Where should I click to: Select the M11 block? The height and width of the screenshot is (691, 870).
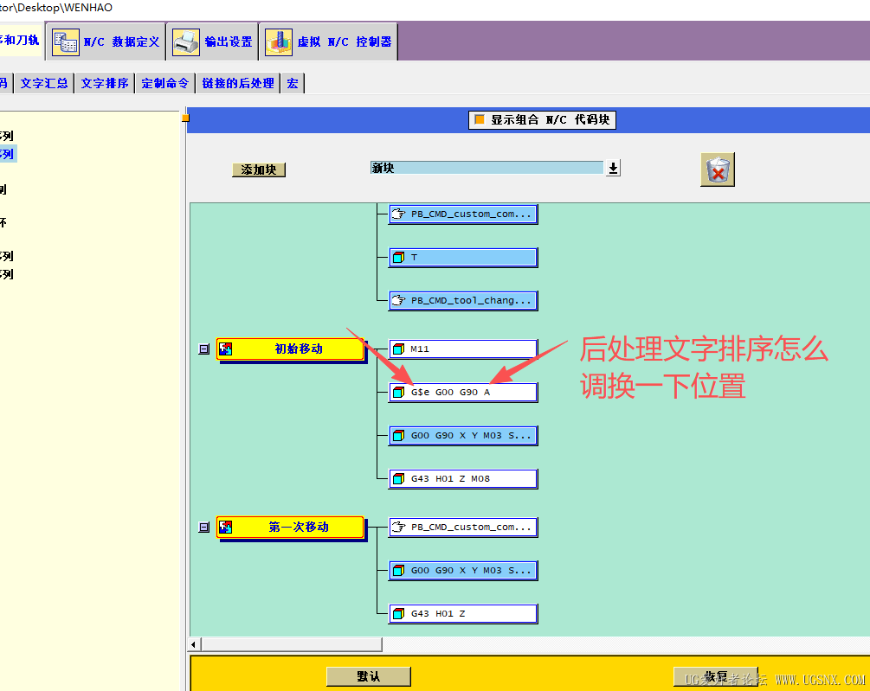(463, 349)
